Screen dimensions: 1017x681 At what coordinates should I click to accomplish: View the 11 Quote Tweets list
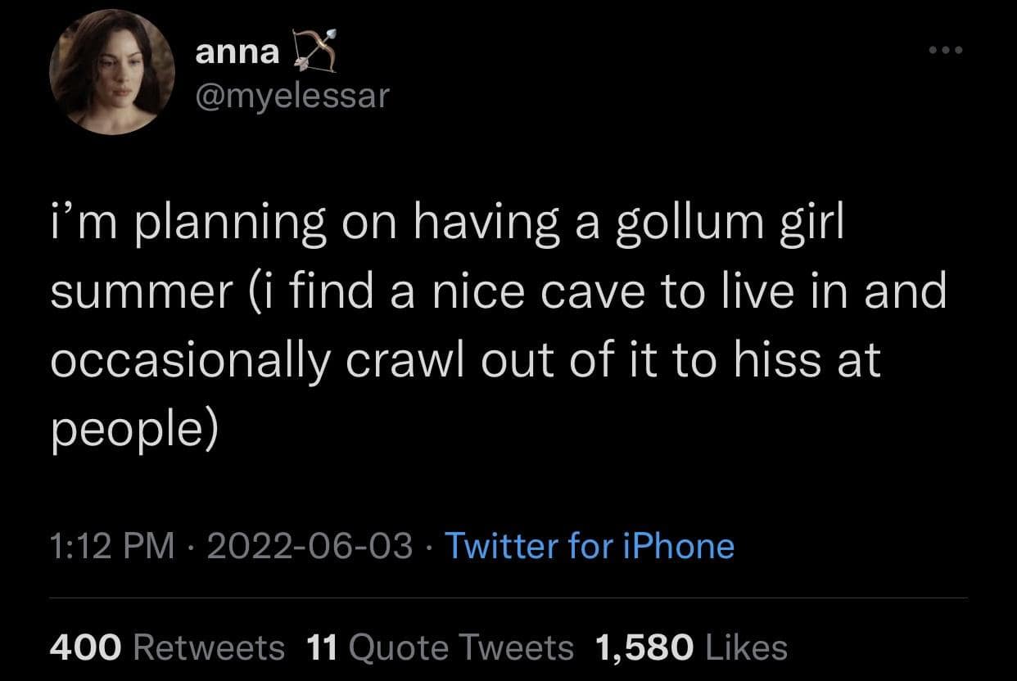coord(440,647)
